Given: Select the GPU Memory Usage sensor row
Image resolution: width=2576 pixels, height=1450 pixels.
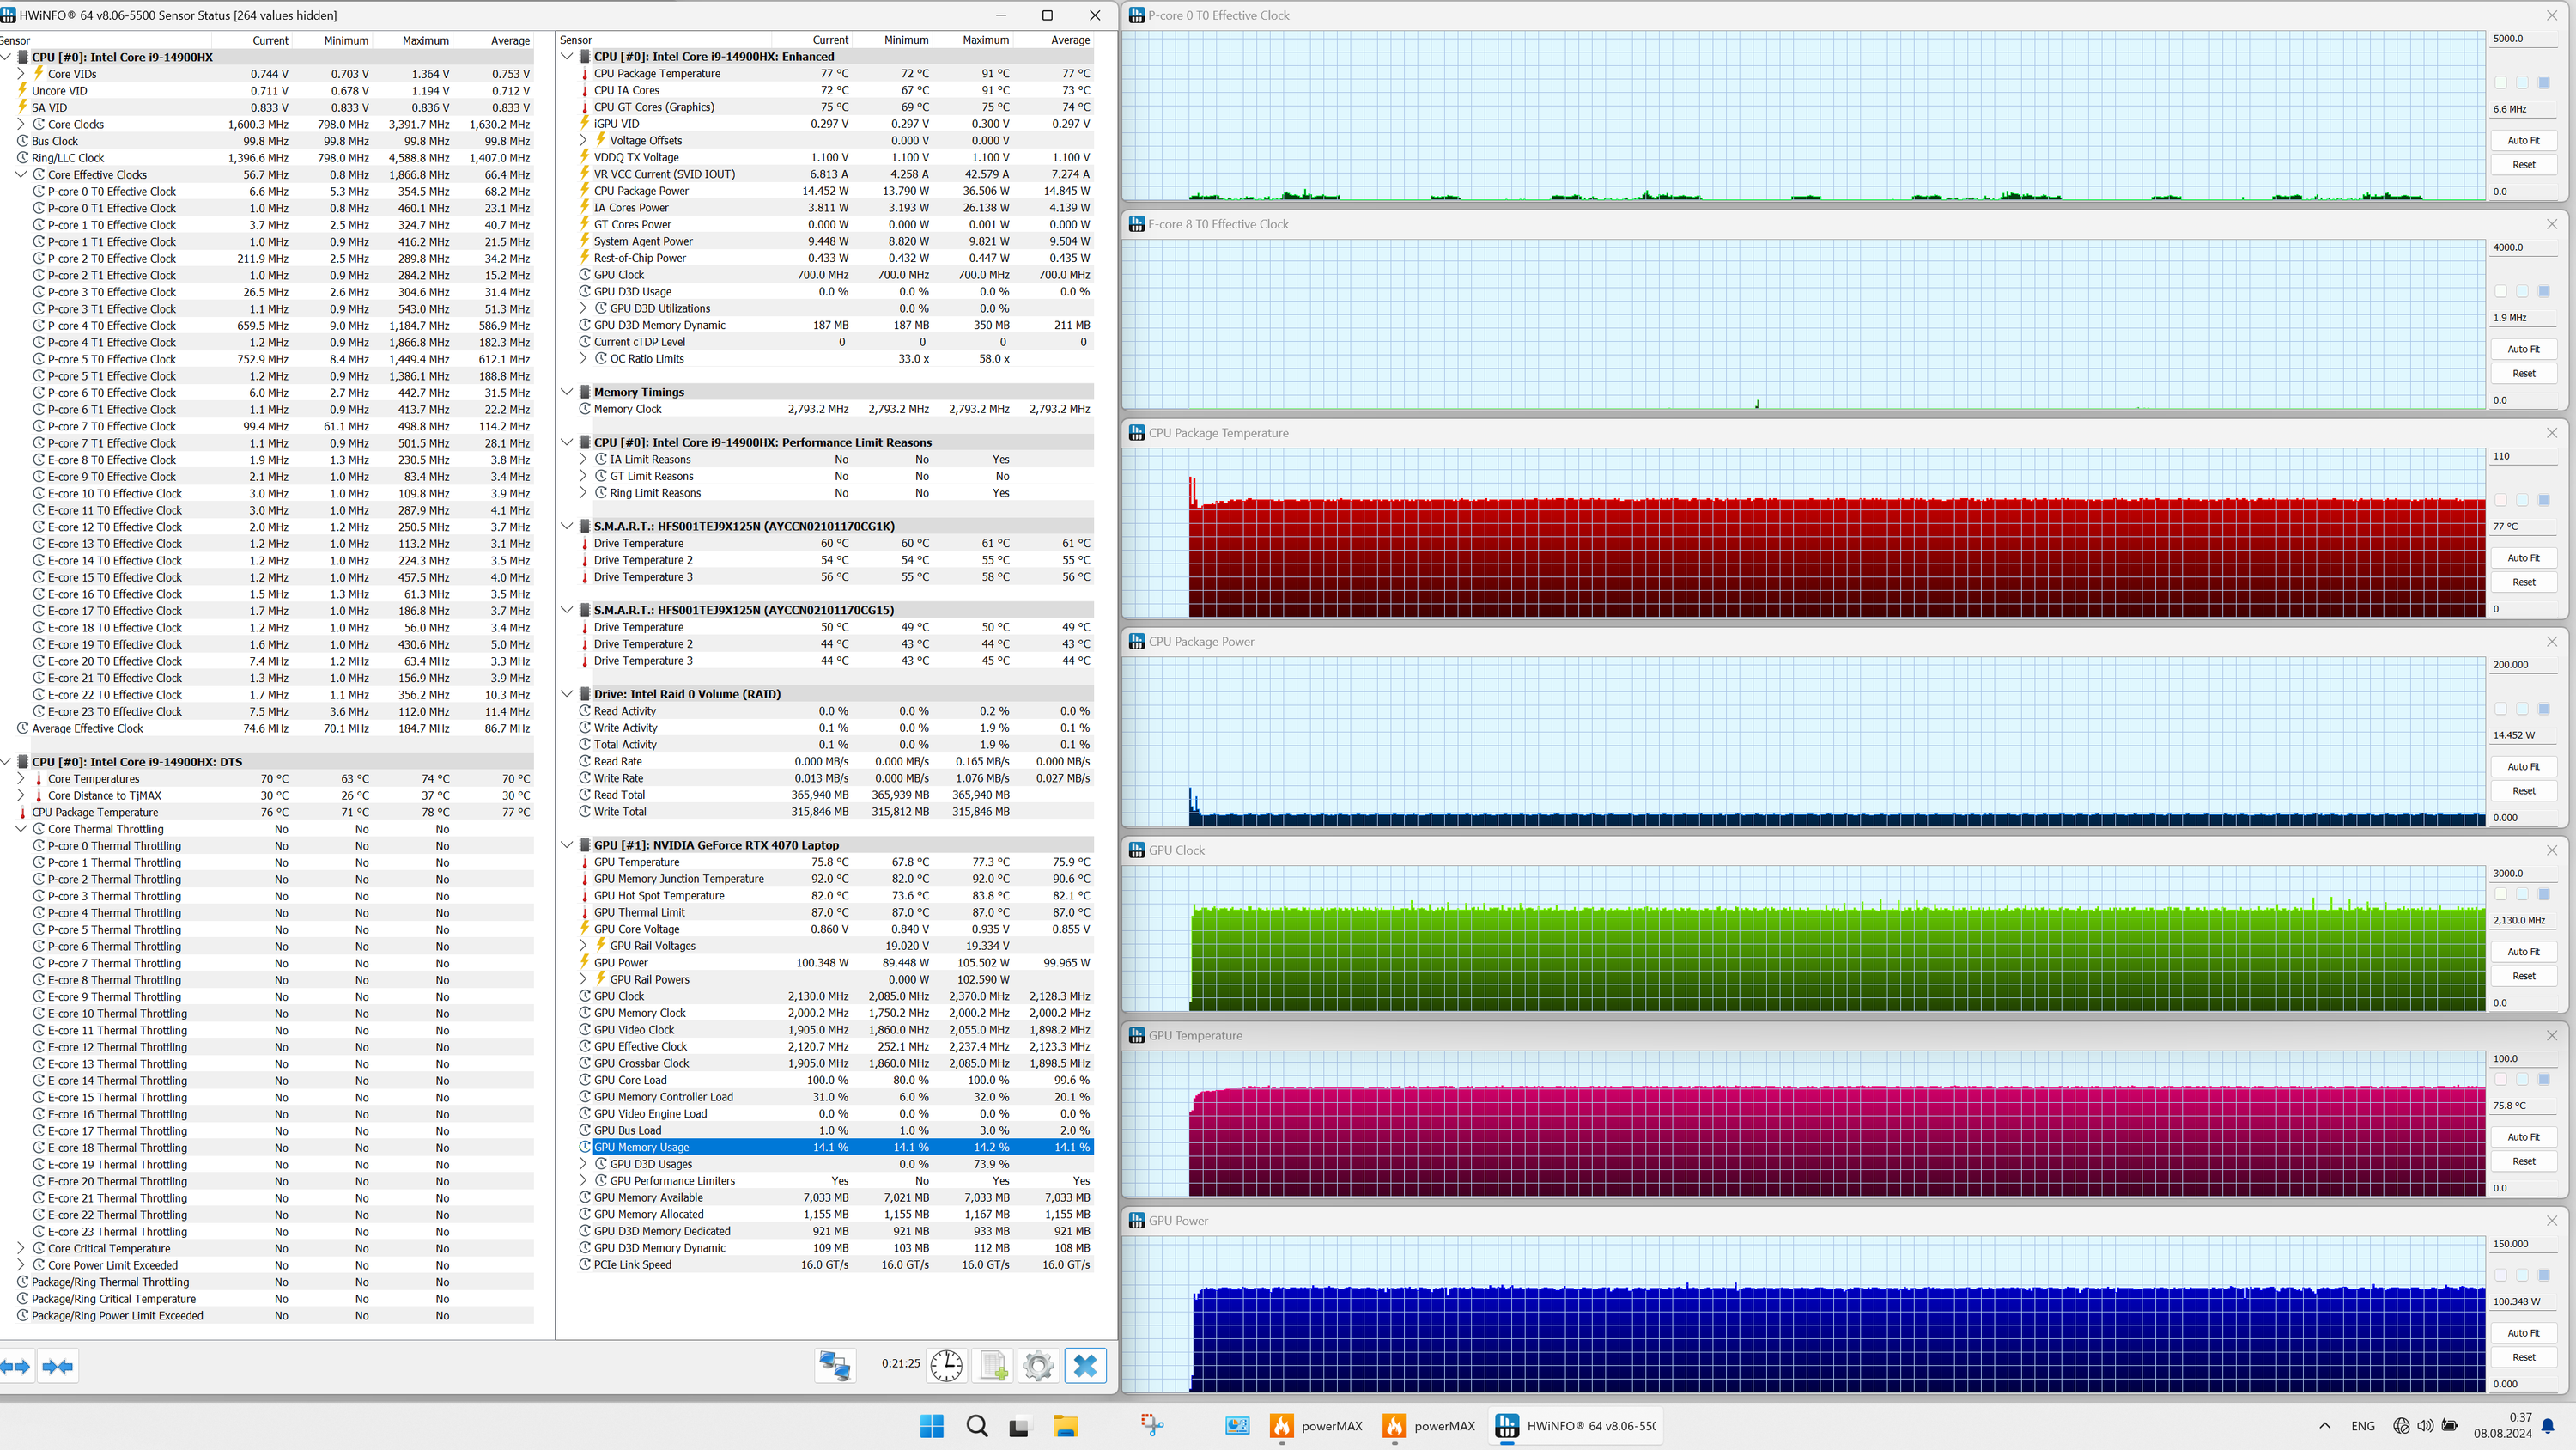Looking at the screenshot, I should pos(700,1147).
